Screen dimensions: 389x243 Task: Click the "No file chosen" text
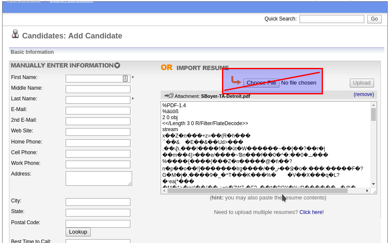299,83
